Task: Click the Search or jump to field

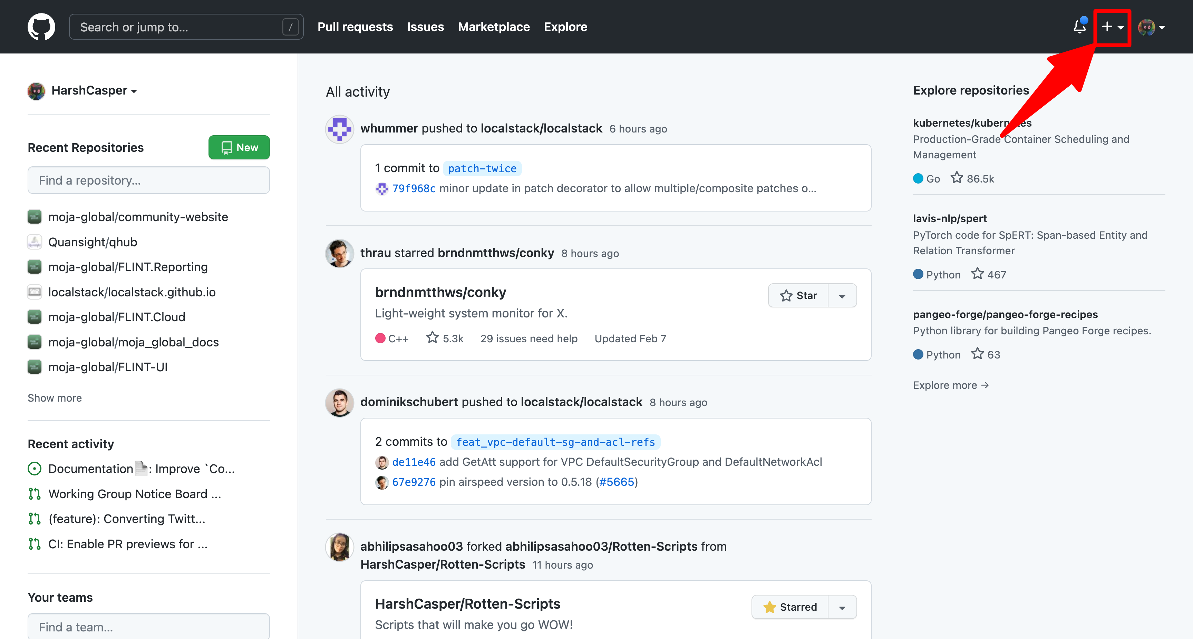Action: point(186,27)
